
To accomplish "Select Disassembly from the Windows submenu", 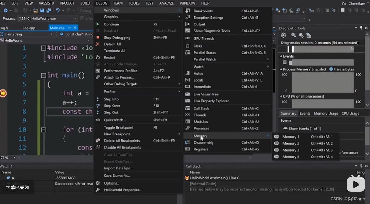I will (x=203, y=142).
